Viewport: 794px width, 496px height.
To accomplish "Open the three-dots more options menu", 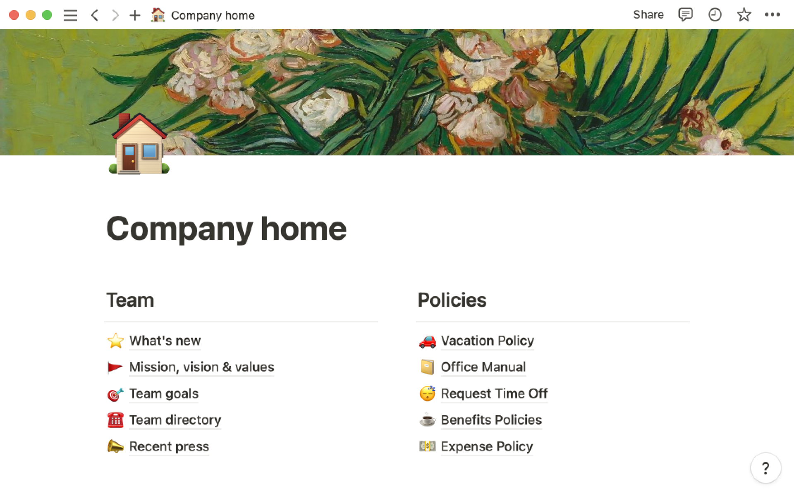I will tap(772, 15).
